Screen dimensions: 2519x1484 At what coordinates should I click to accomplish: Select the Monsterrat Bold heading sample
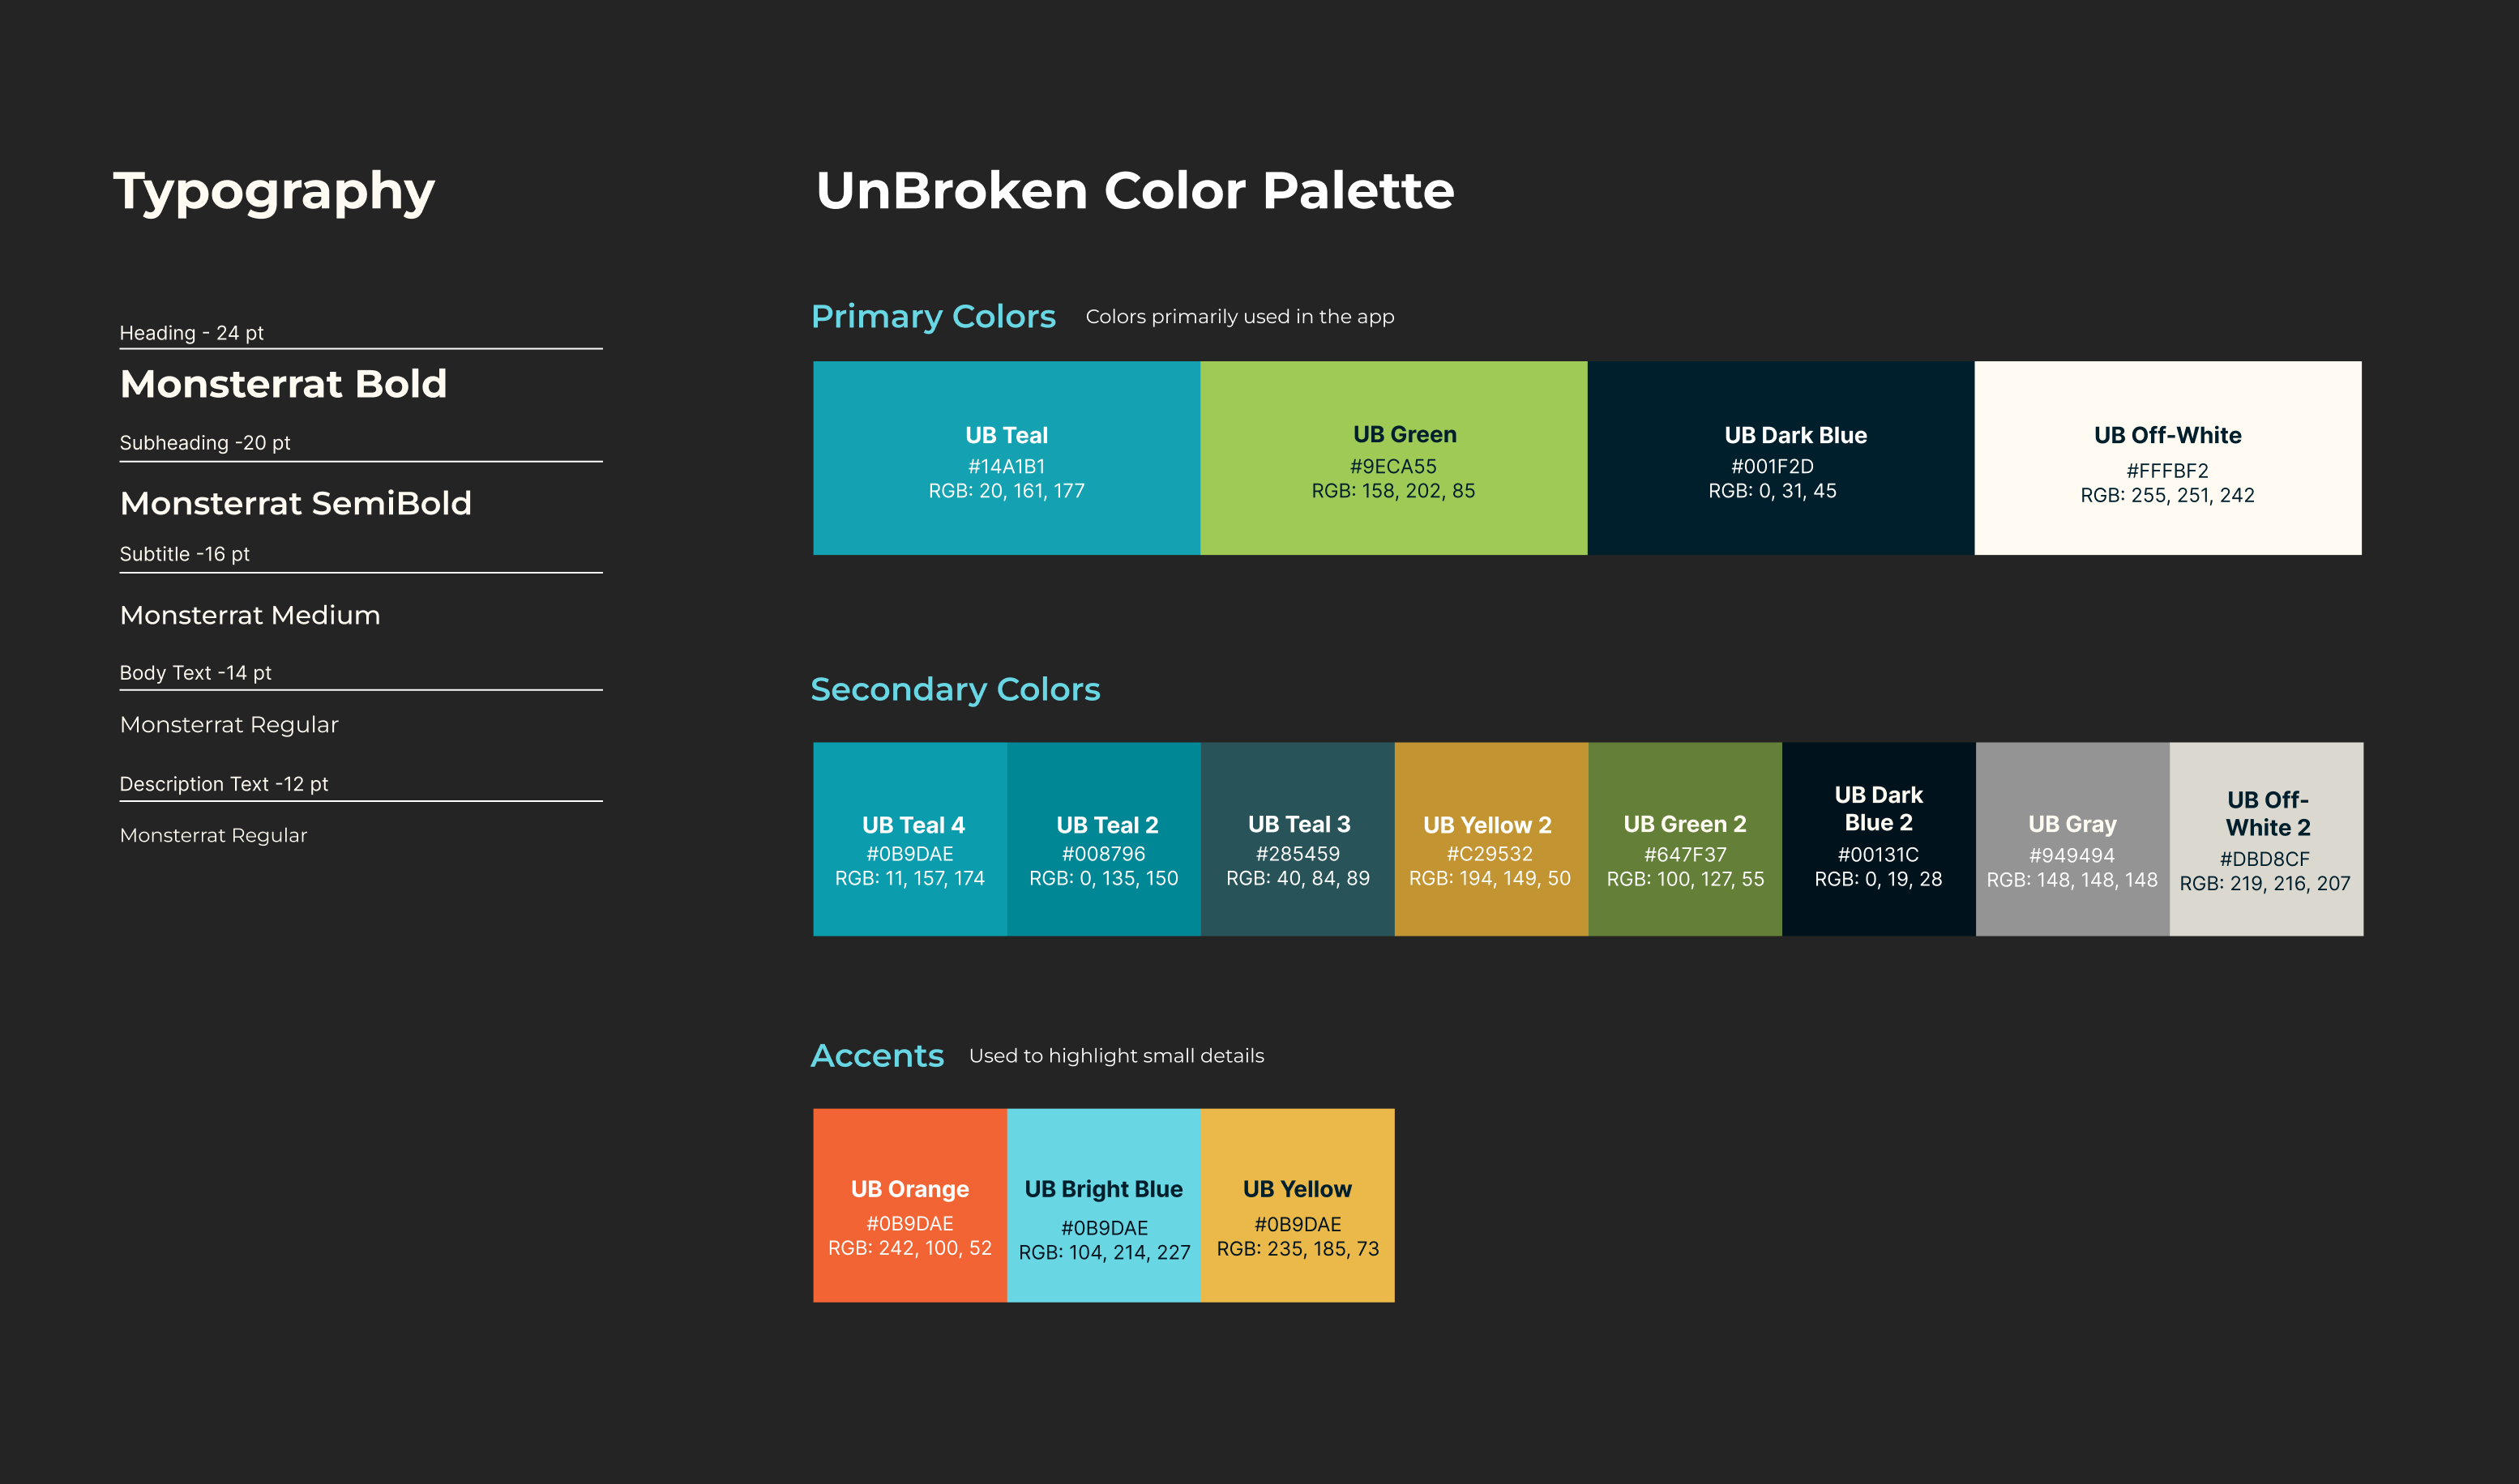click(x=283, y=384)
